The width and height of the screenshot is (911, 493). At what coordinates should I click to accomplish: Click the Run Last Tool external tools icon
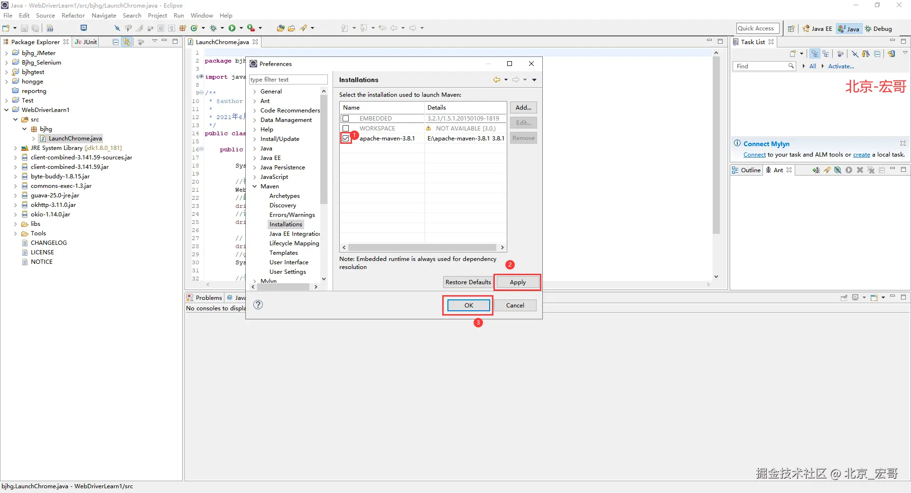(251, 28)
